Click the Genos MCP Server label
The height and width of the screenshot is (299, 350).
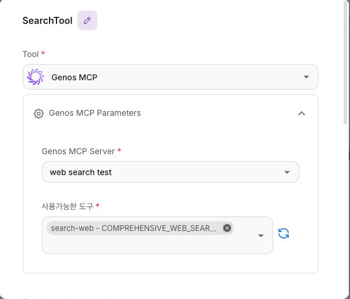point(79,151)
